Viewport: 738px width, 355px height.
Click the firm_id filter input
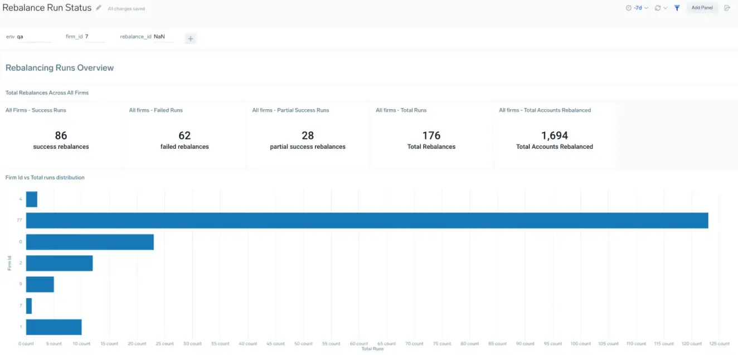[x=94, y=37]
